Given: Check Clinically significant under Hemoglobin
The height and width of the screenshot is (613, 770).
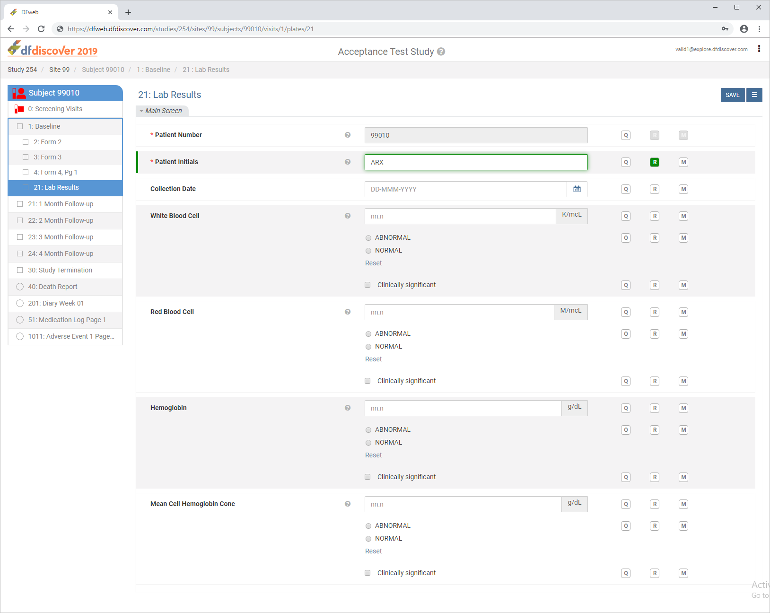Looking at the screenshot, I should pyautogui.click(x=367, y=477).
